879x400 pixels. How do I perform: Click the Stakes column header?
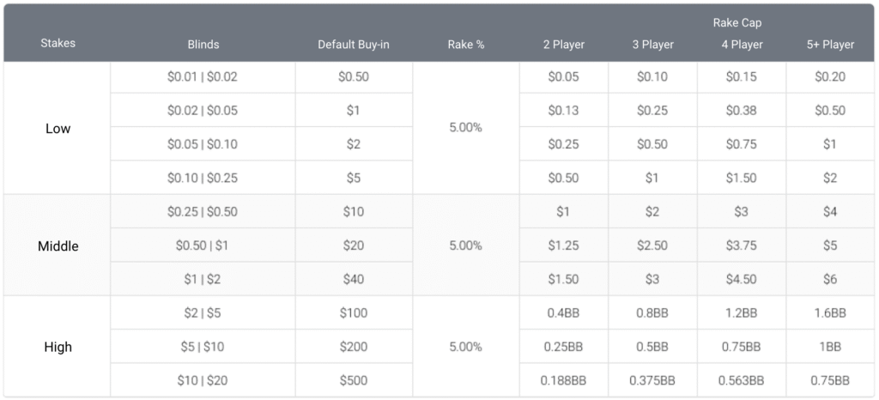tap(58, 43)
